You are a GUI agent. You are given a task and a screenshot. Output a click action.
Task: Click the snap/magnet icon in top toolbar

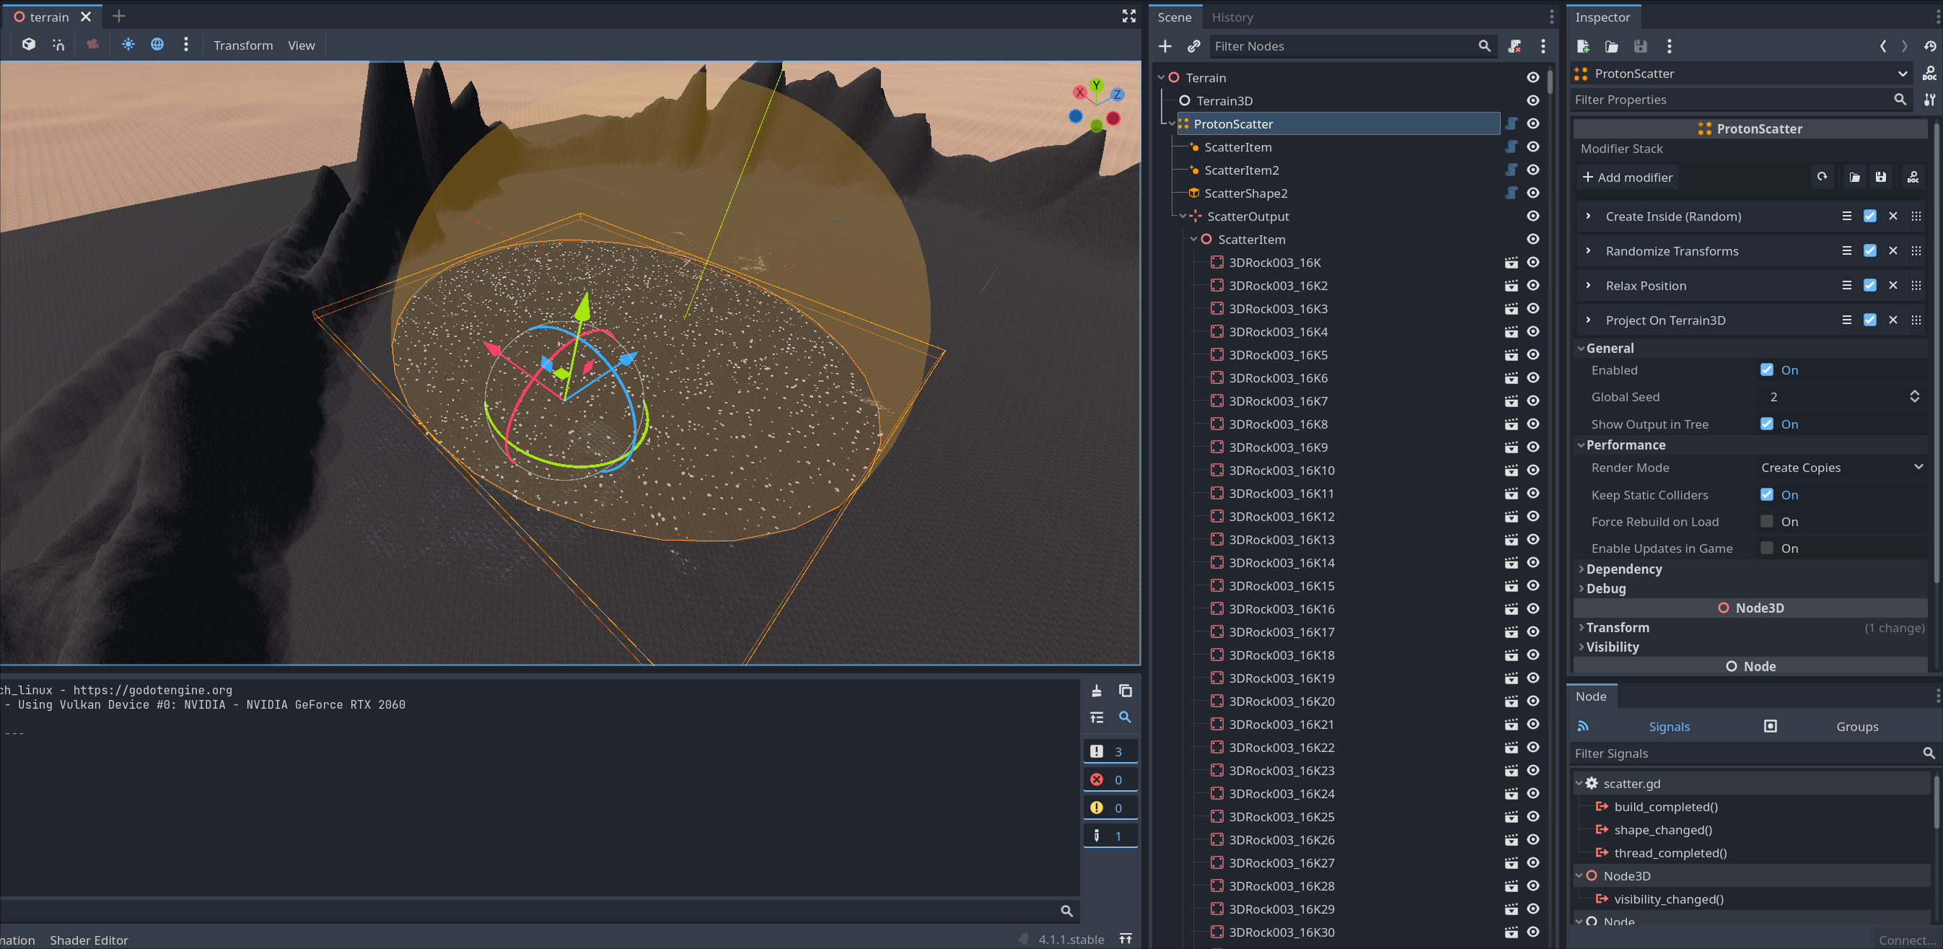tap(56, 45)
